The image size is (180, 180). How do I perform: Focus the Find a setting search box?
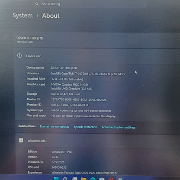pos(91,4)
